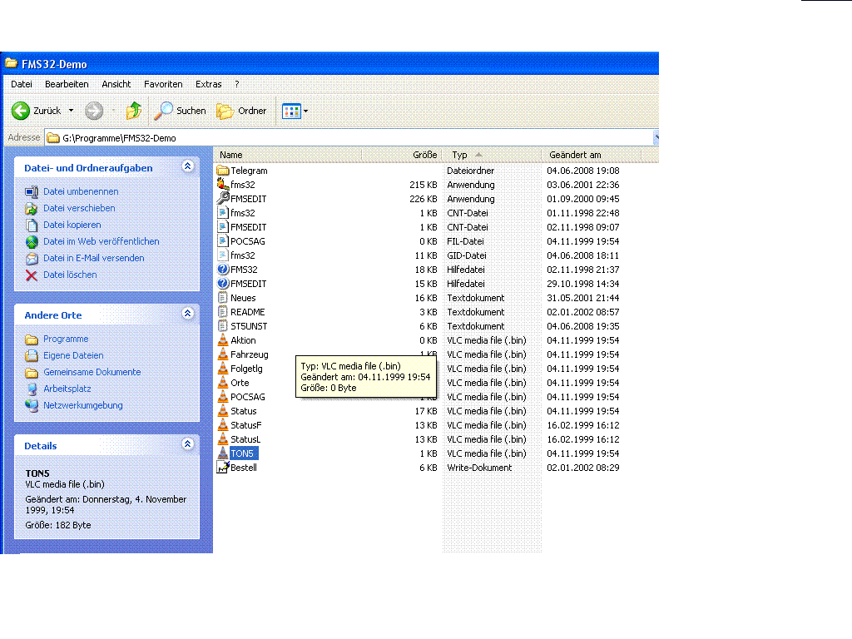This screenshot has width=852, height=639.
Task: Select the README text document icon
Action: (223, 312)
